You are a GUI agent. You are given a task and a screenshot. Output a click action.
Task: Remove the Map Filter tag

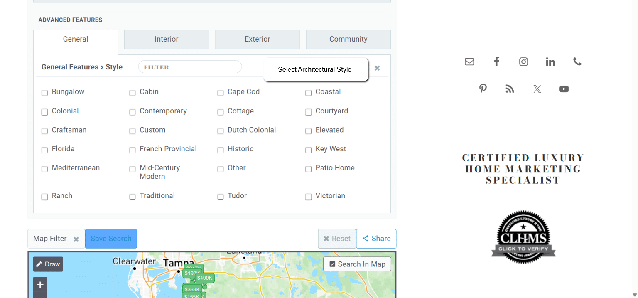coord(76,239)
